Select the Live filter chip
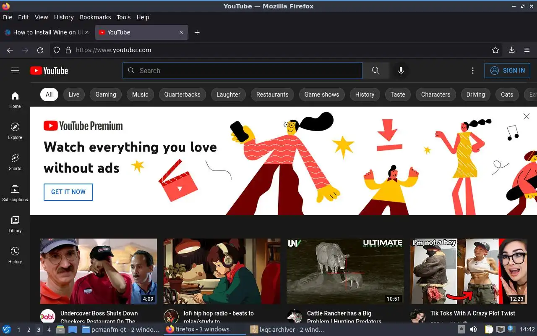Screen dimensions: 537x336 pos(74,94)
